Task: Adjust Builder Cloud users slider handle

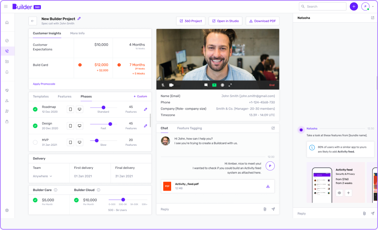Action: 123,200
